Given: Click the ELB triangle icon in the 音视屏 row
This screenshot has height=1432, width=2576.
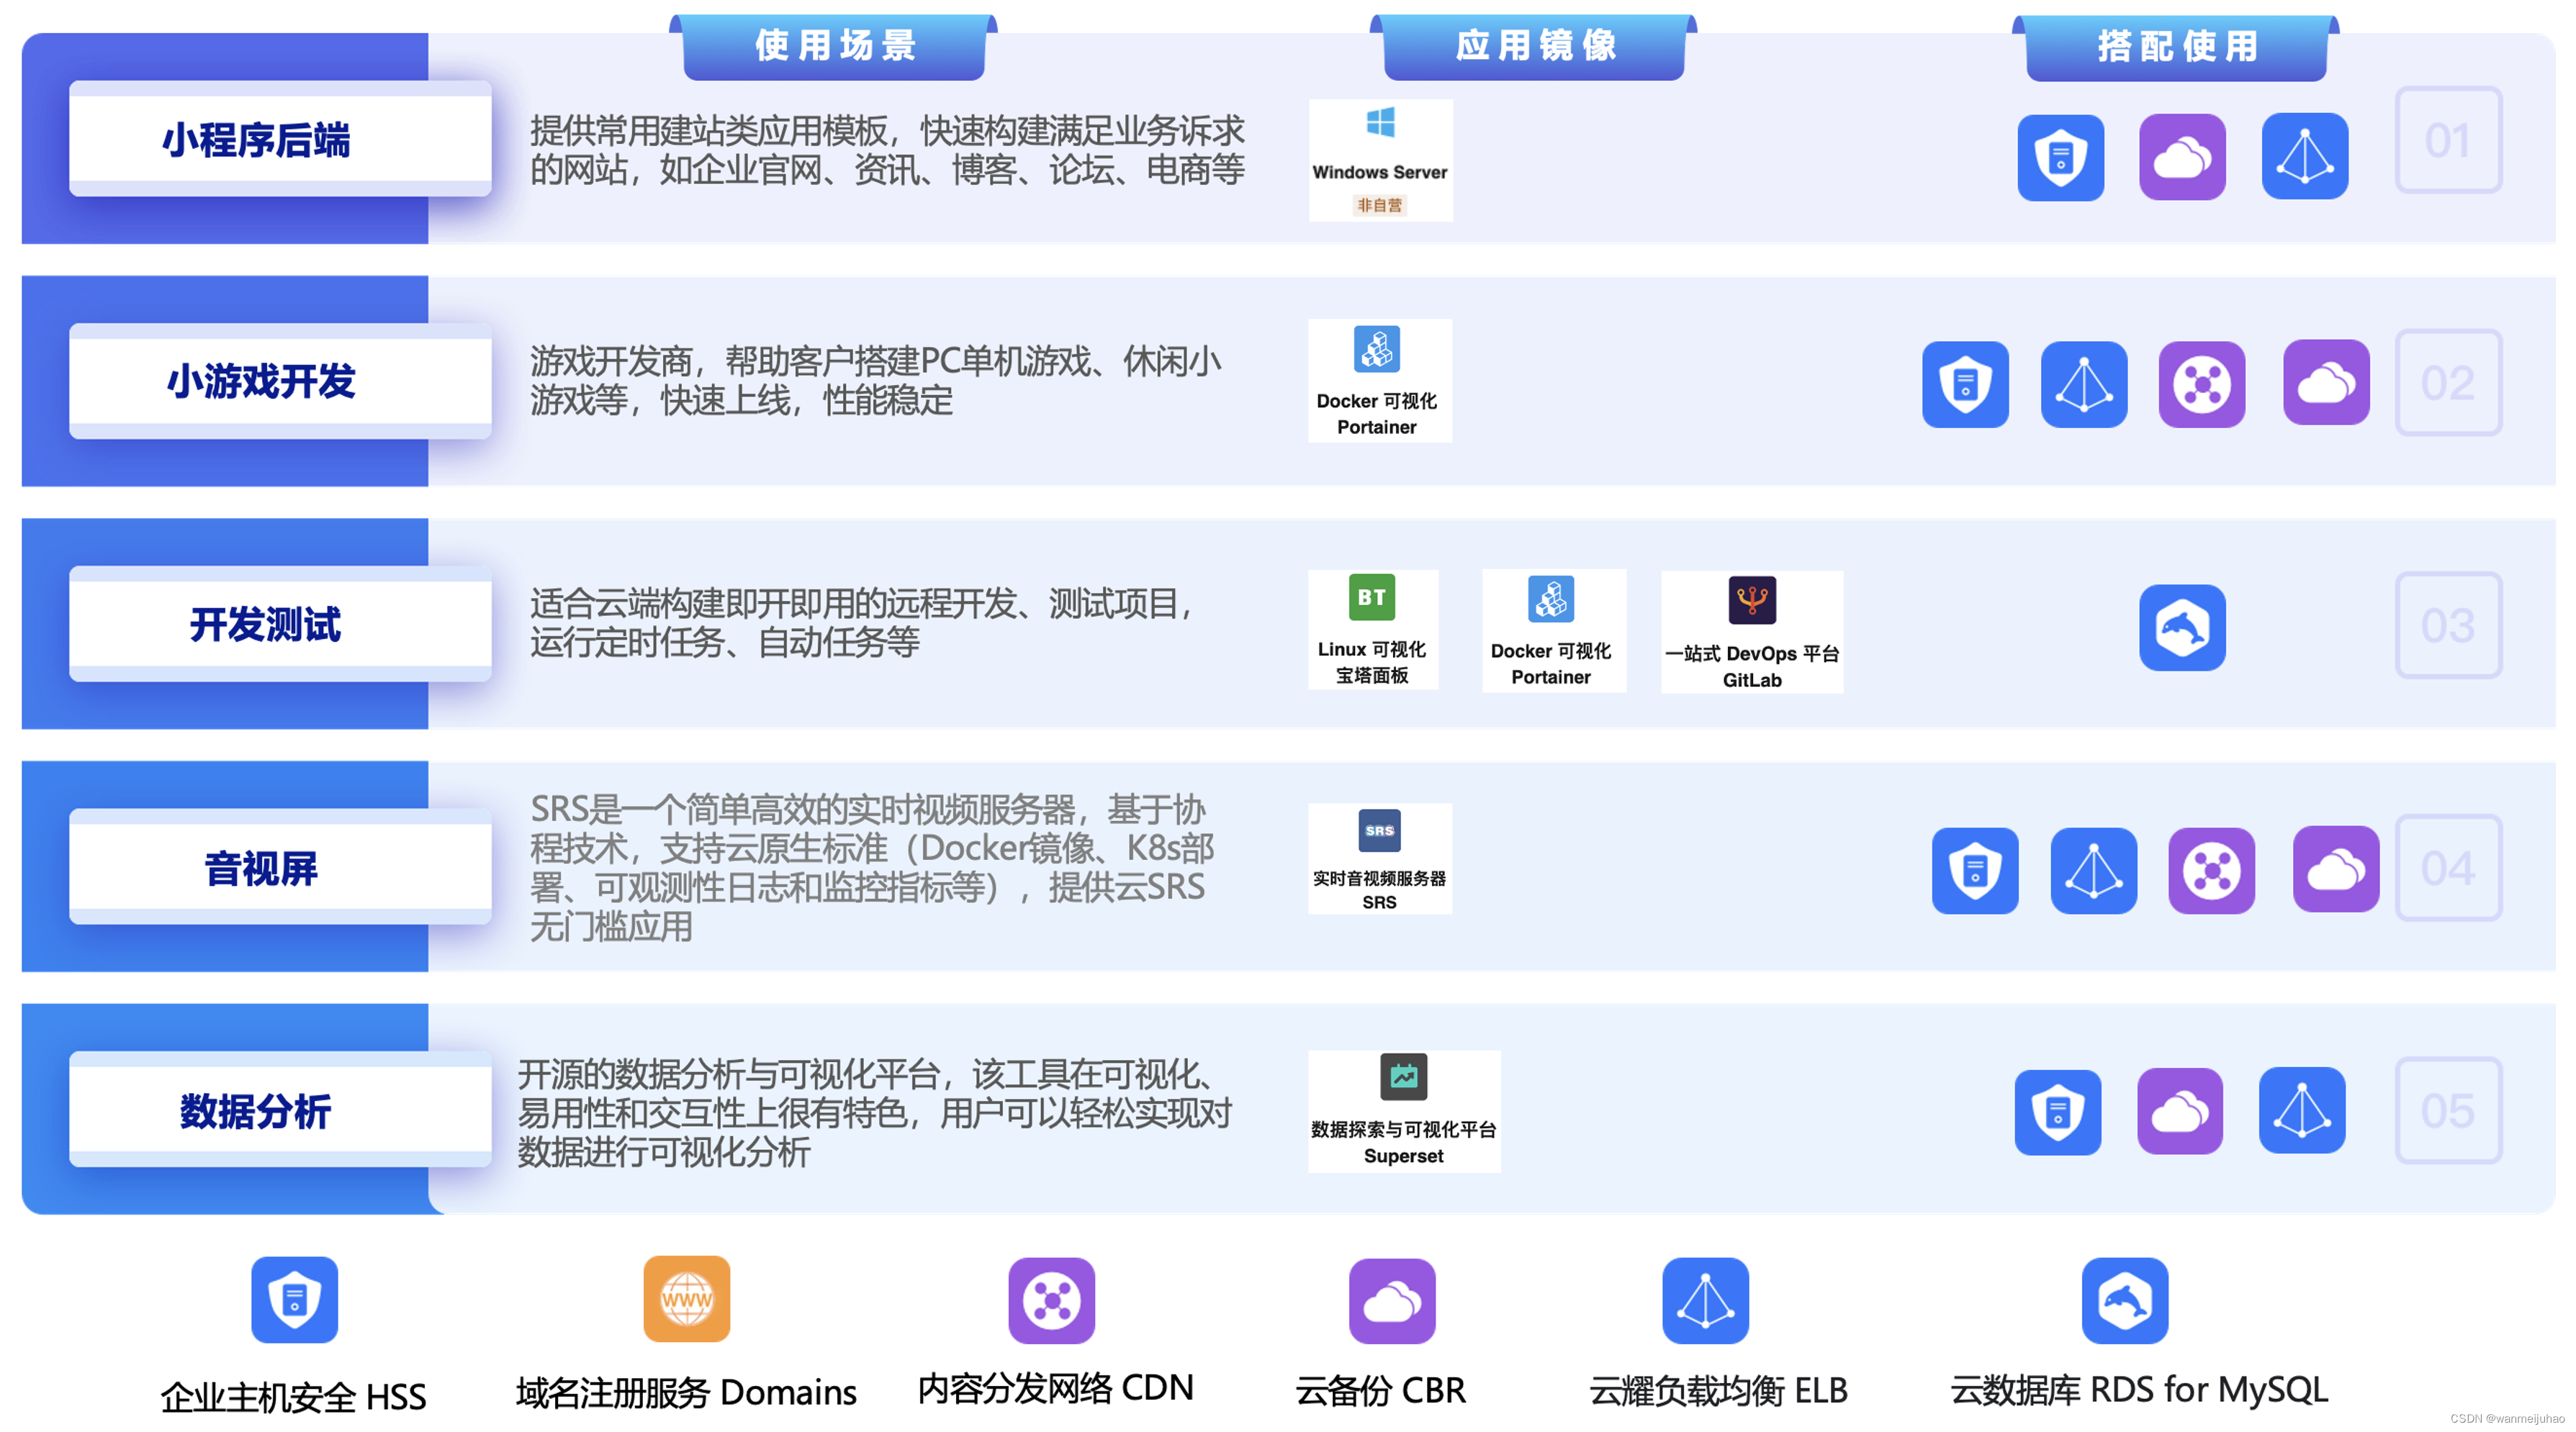Looking at the screenshot, I should 2094,871.
